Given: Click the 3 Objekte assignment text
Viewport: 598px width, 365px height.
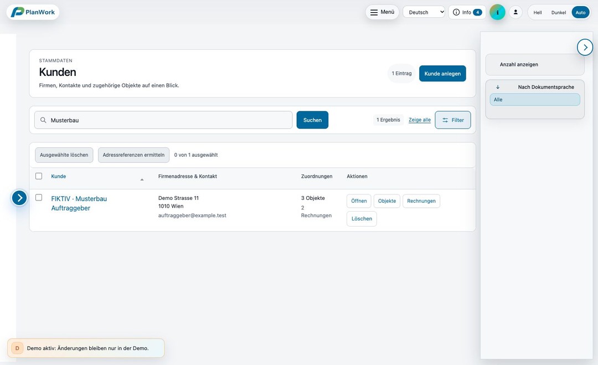Looking at the screenshot, I should (x=313, y=198).
